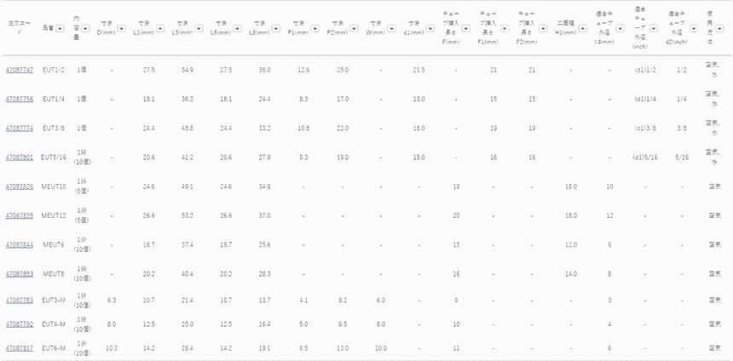Viewport: 733px width, 361px height.
Task: Open order code 47087783 for EUT3-M
Action: click(20, 300)
